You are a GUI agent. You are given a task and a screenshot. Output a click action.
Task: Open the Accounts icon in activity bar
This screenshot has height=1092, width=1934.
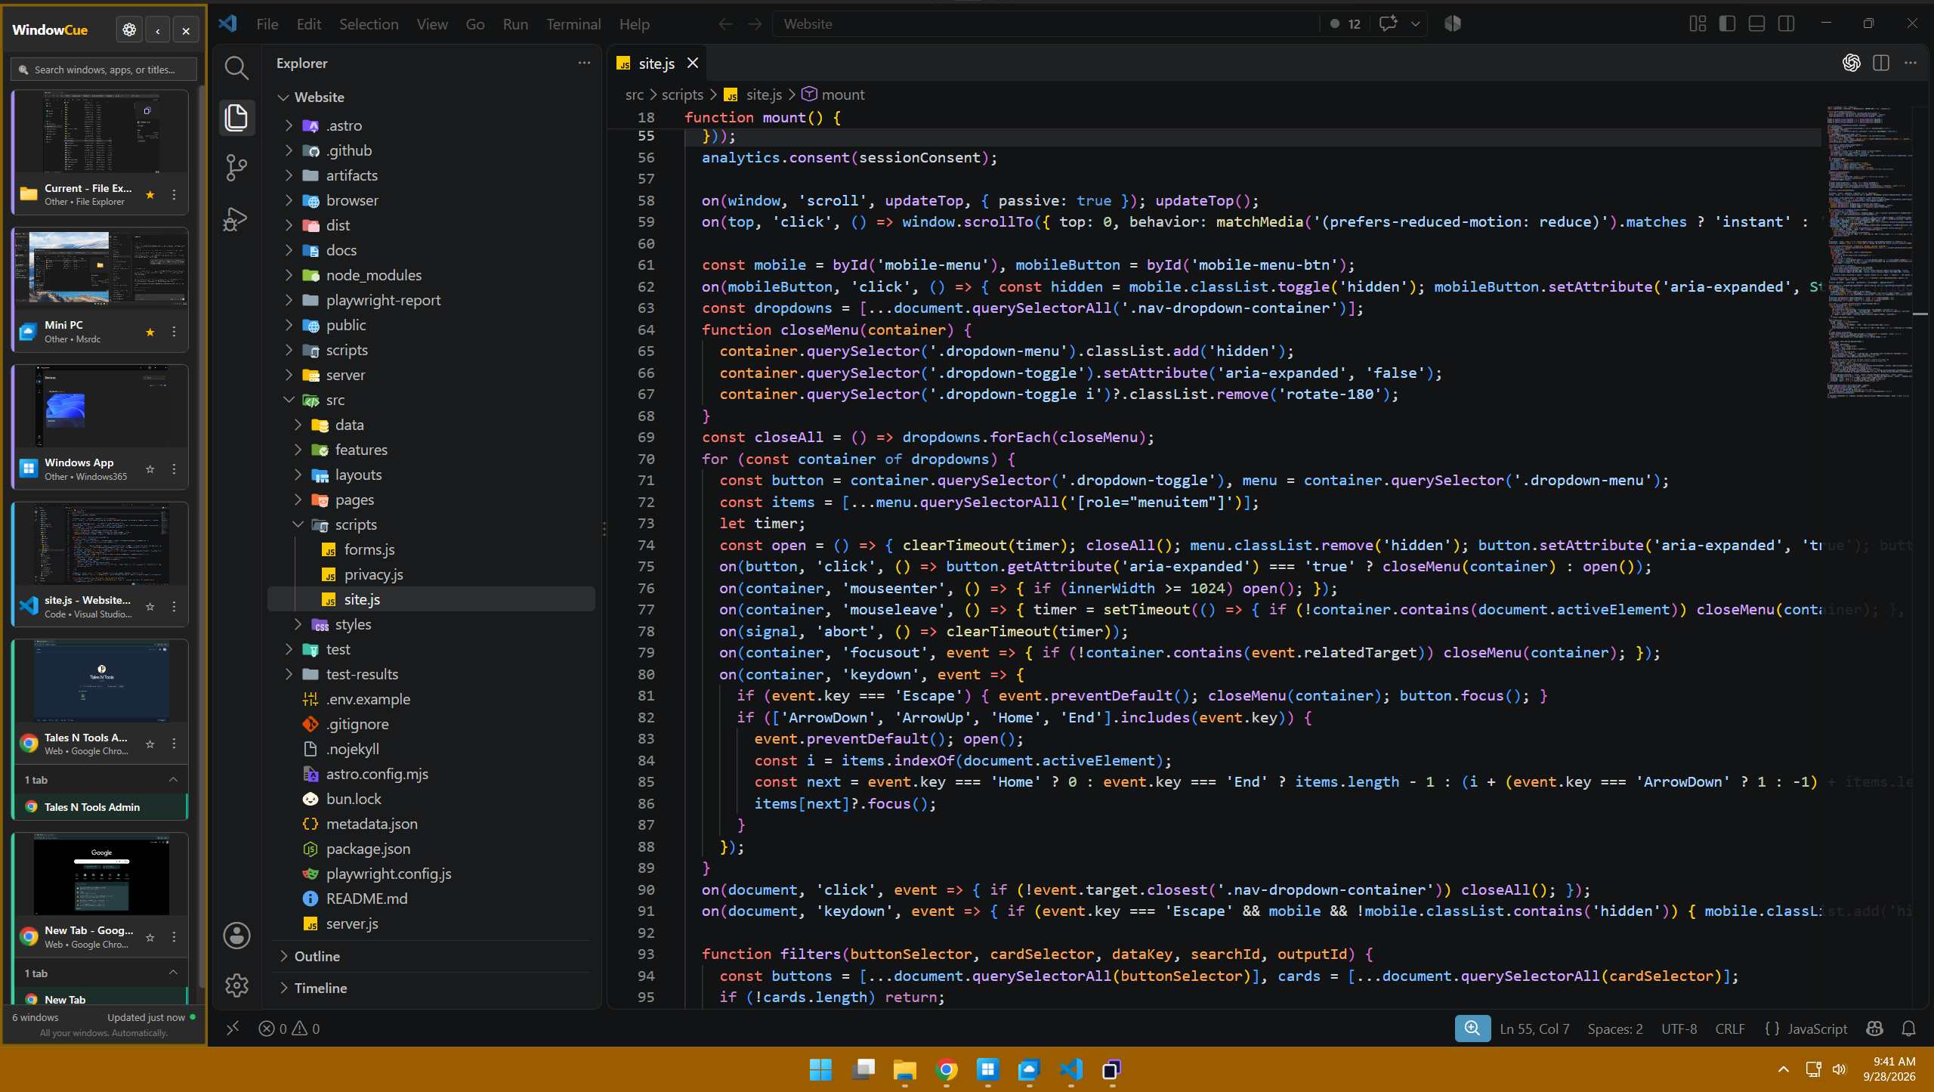[x=236, y=936]
